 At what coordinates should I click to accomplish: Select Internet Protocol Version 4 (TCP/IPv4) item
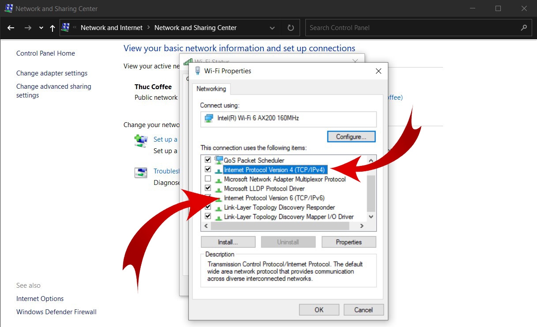pos(275,169)
